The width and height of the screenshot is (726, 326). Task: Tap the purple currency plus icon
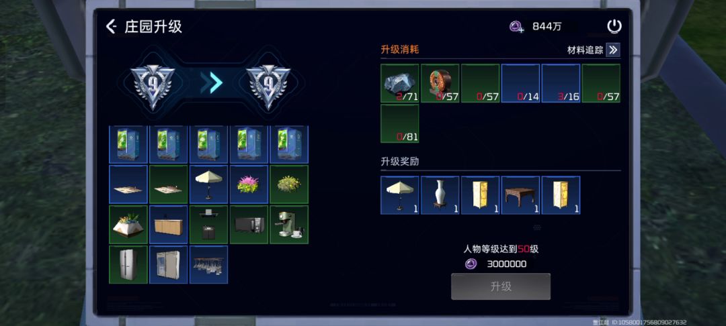point(516,27)
